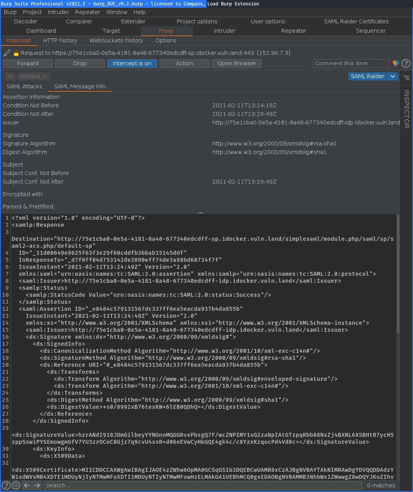Toggle Intercept is on button
The height and width of the screenshot is (492, 413).
point(132,63)
